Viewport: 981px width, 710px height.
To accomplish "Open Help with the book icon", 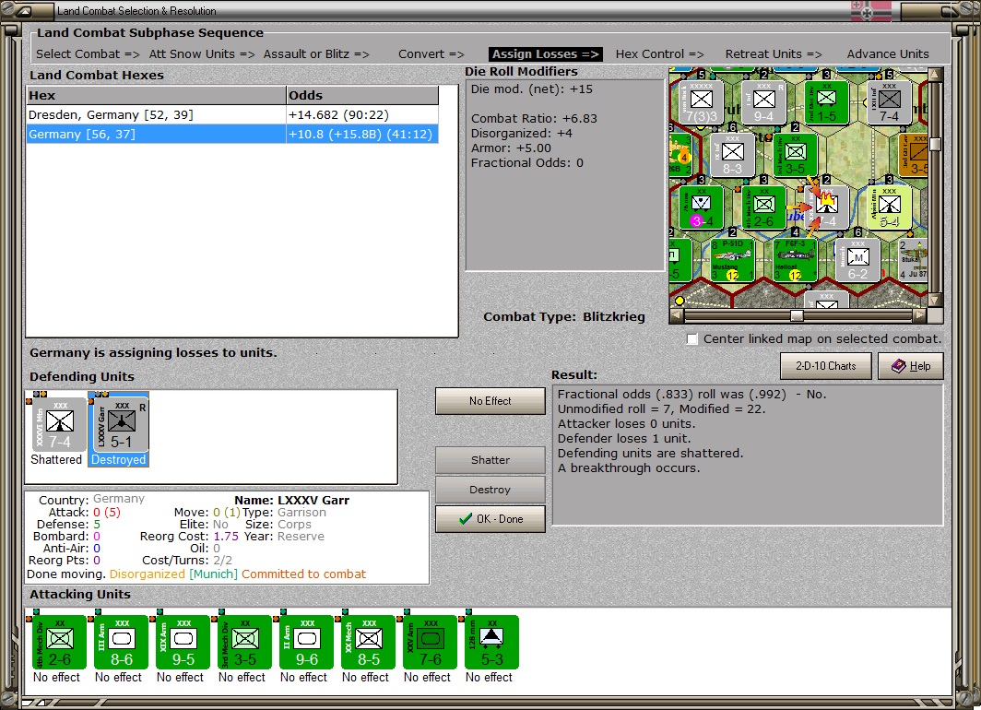I will tap(910, 366).
